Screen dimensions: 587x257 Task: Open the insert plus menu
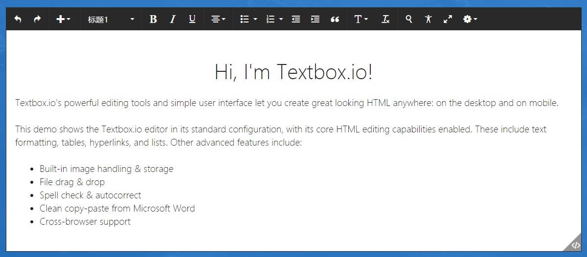click(64, 19)
